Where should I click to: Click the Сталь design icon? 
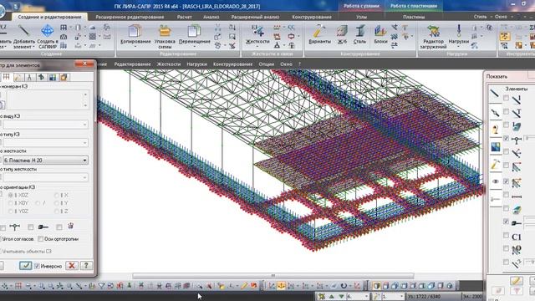tap(360, 34)
